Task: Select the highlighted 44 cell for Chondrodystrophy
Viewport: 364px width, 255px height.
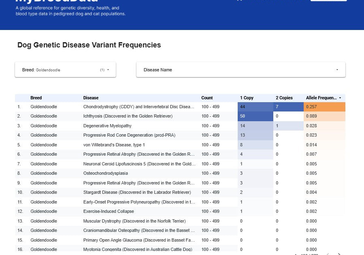Action: pyautogui.click(x=255, y=106)
